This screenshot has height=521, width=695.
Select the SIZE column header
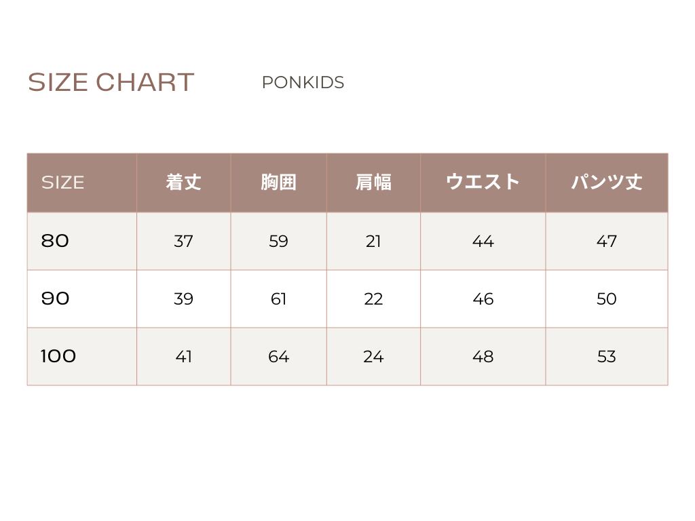tap(63, 182)
